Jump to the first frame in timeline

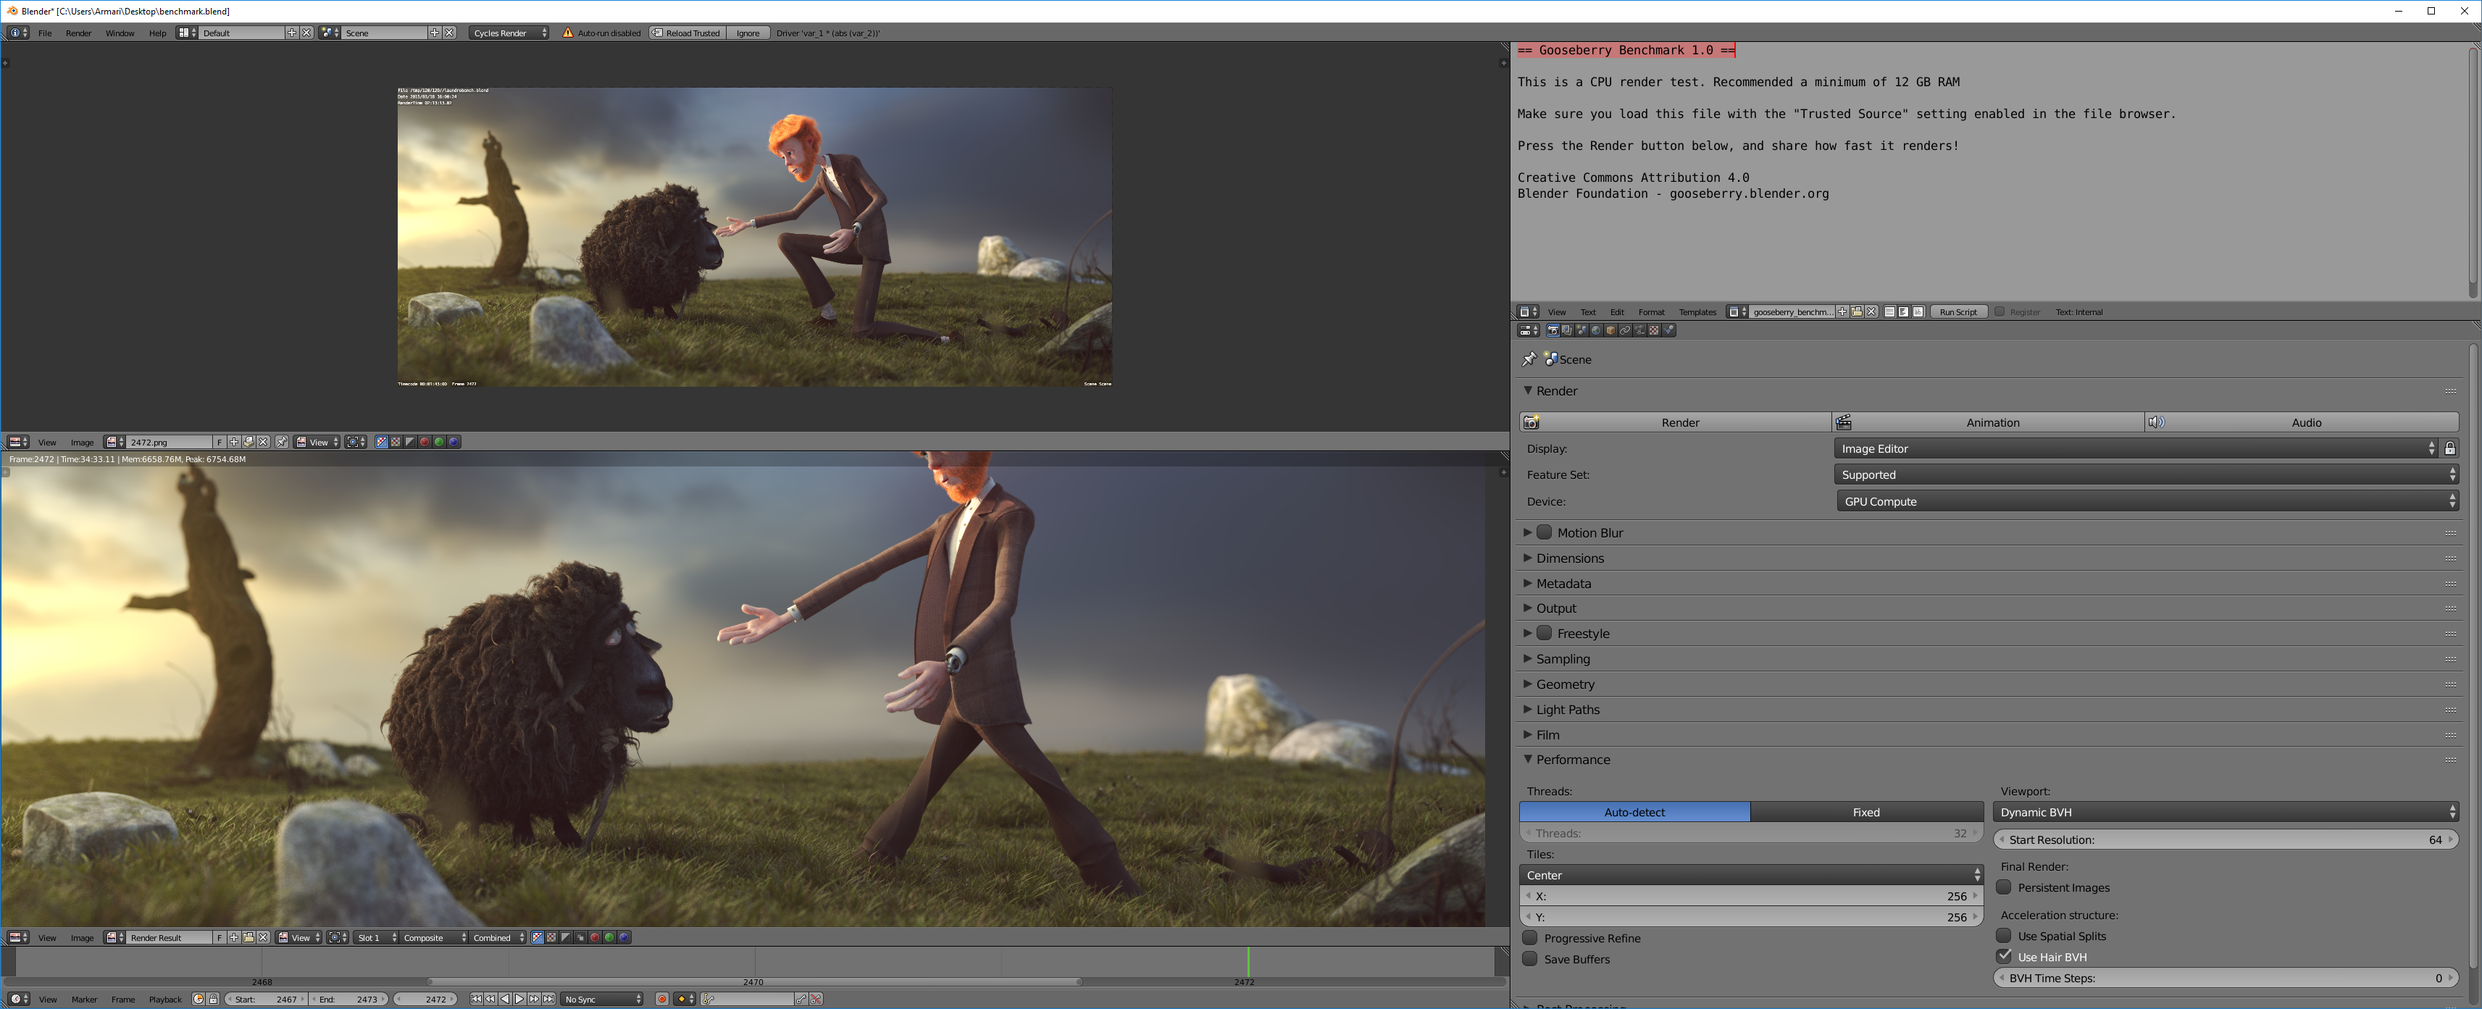pos(476,1000)
